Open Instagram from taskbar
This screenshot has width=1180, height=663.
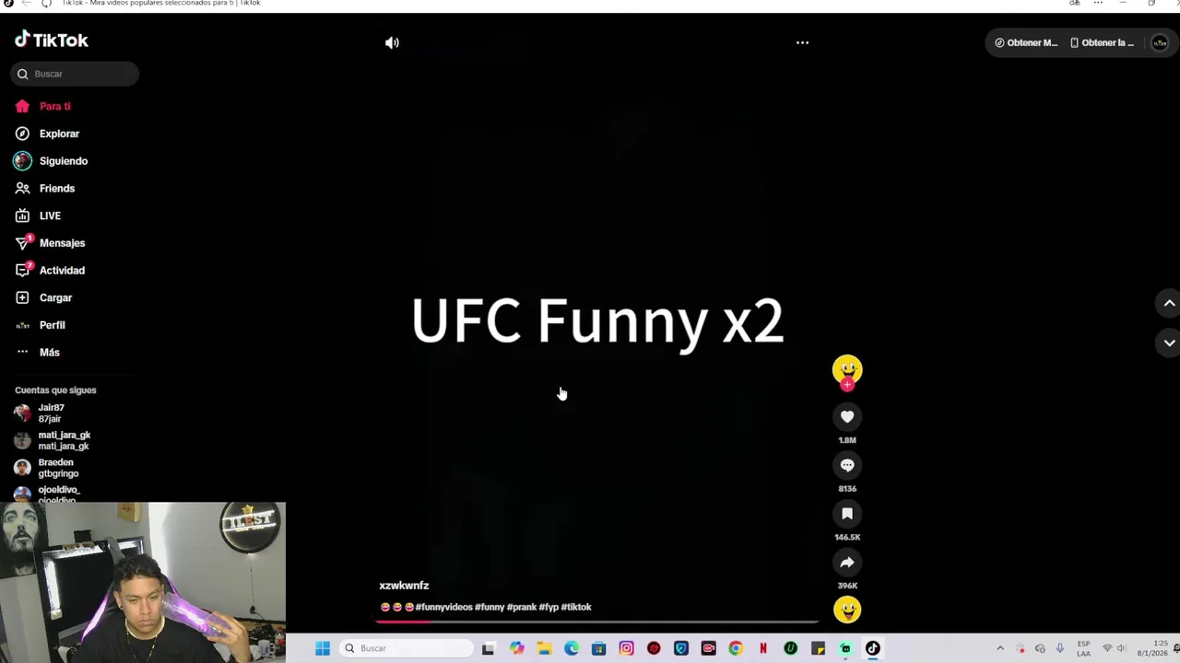pos(626,648)
